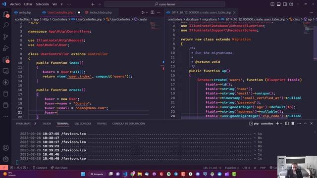The image size is (317, 178).
Task: Open the PROBLEMAS panel tab
Action: pyautogui.click(x=23, y=124)
